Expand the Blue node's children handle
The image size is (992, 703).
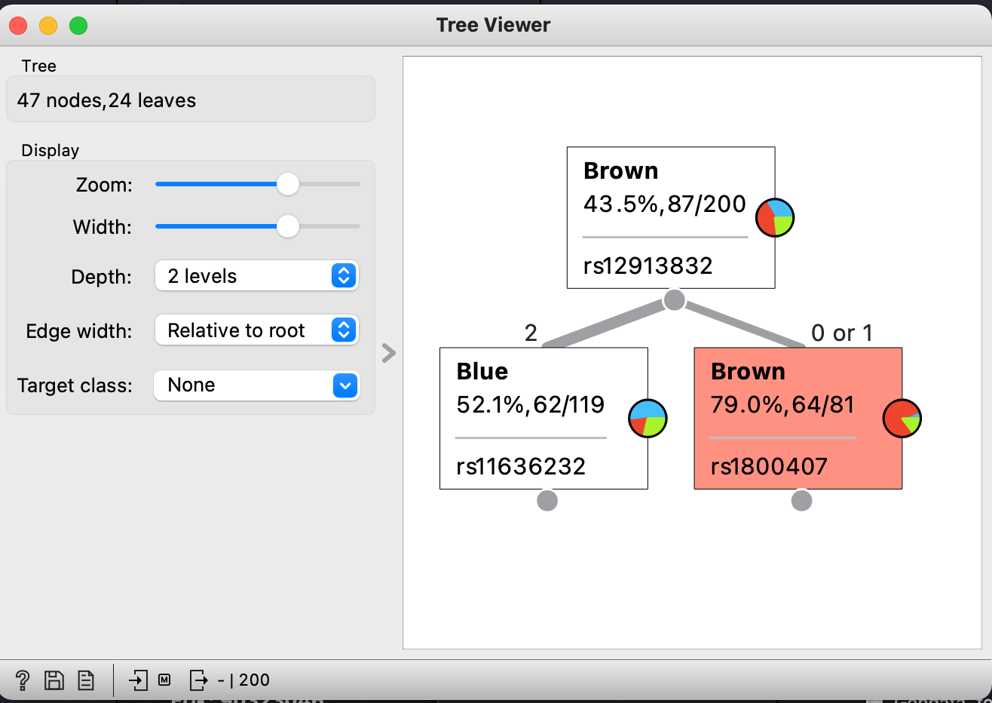(547, 500)
